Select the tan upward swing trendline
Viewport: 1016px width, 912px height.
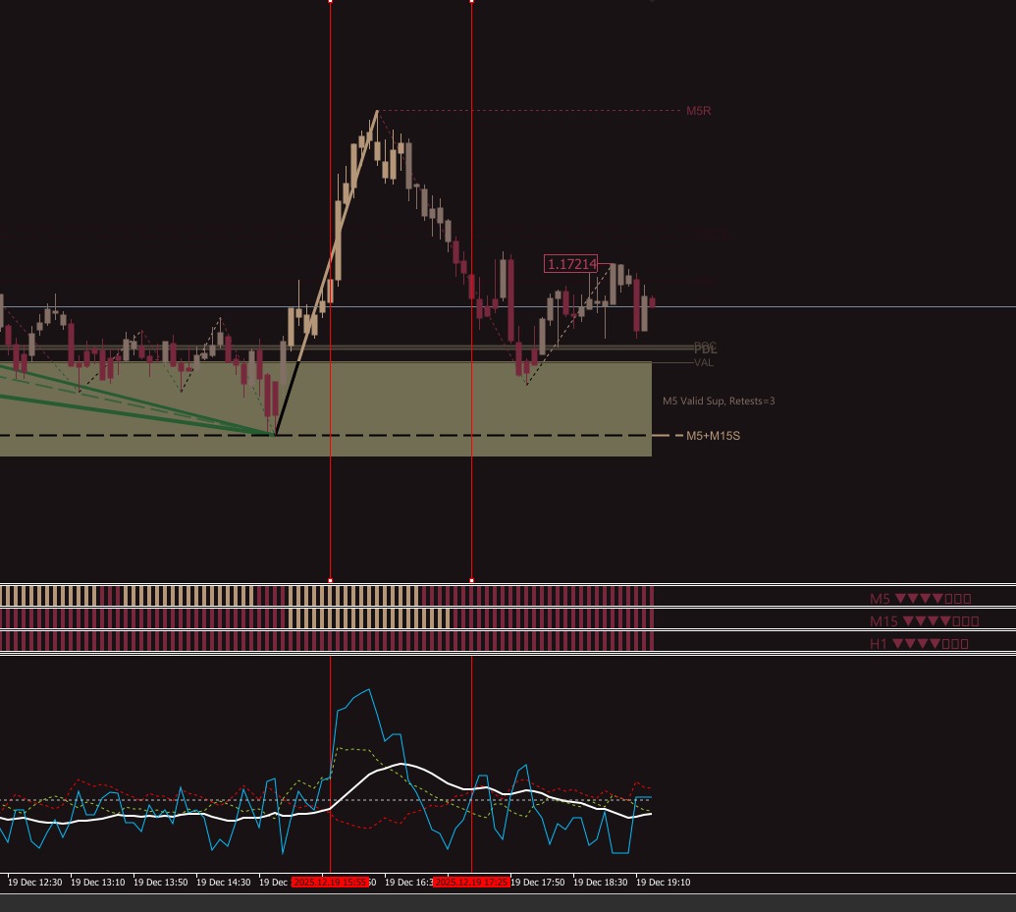[338, 236]
